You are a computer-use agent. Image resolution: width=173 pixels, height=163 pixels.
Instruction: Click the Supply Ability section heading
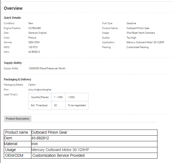13,63
